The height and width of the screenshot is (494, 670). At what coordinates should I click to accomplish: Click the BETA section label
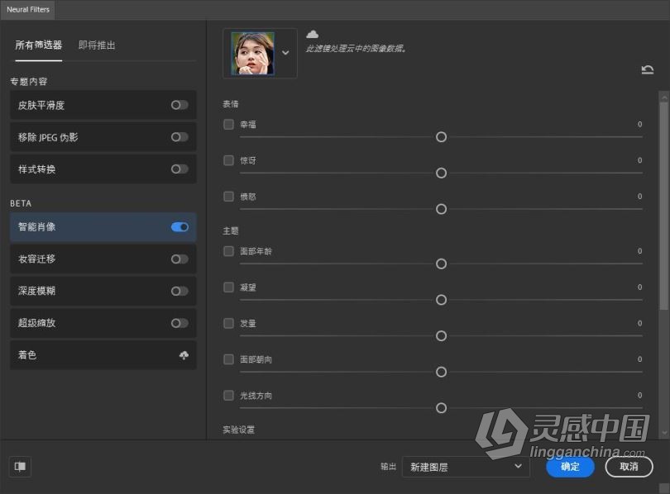(x=21, y=203)
